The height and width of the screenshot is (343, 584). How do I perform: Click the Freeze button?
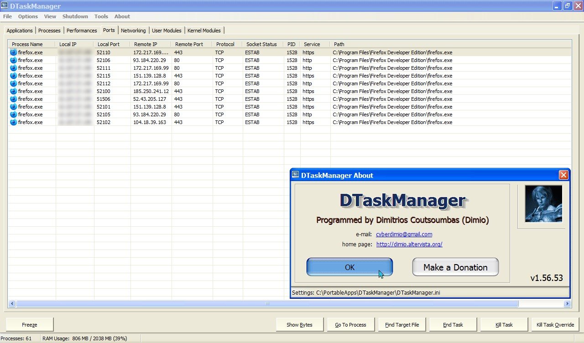click(x=30, y=325)
